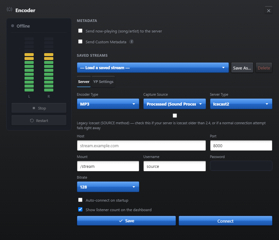Focus the Password input field
This screenshot has width=279, height=240.
[x=241, y=166]
